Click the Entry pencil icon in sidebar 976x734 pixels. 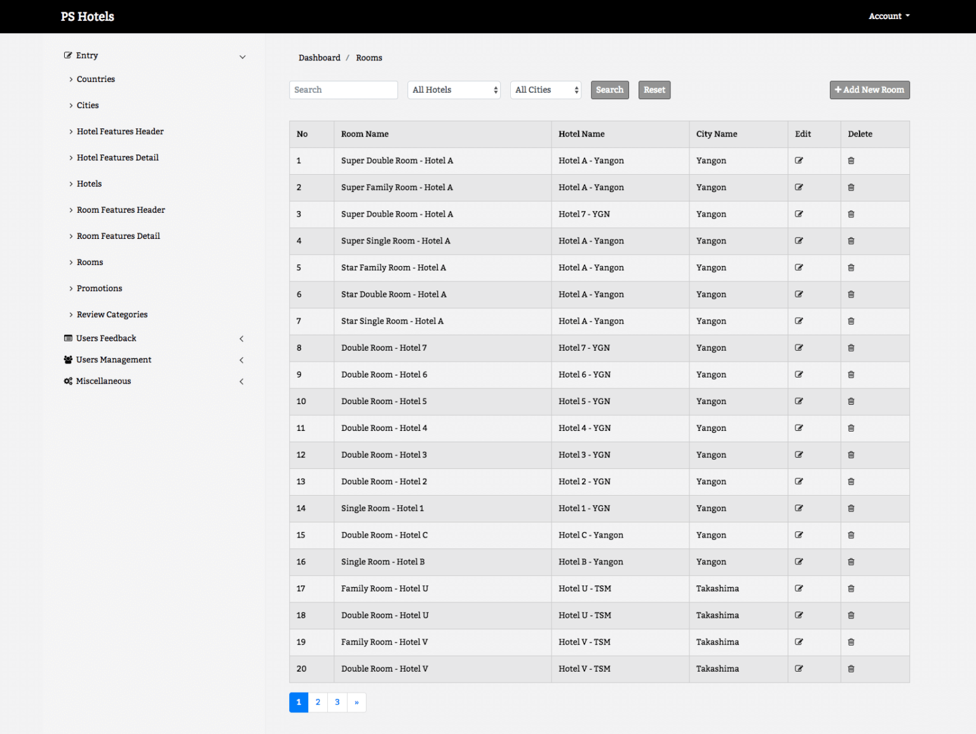pos(67,55)
